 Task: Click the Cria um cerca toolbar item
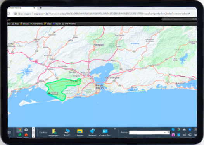69,24
